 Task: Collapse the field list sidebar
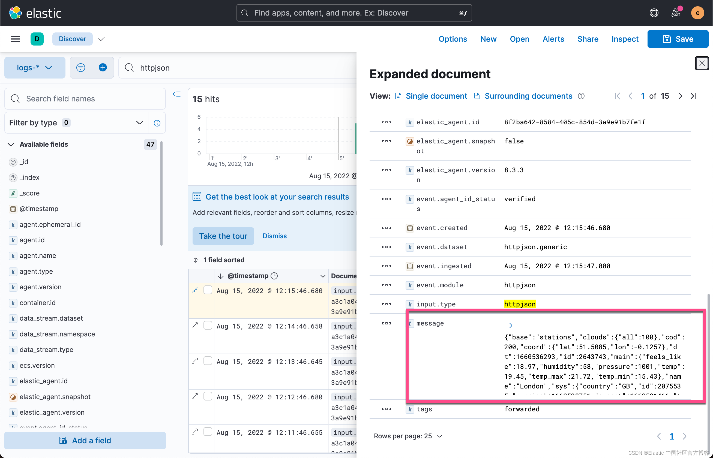pos(176,94)
